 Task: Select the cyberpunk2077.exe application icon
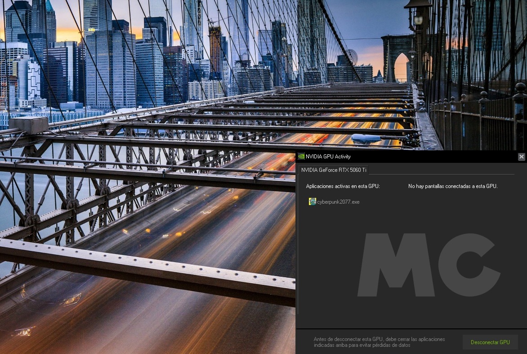click(312, 202)
